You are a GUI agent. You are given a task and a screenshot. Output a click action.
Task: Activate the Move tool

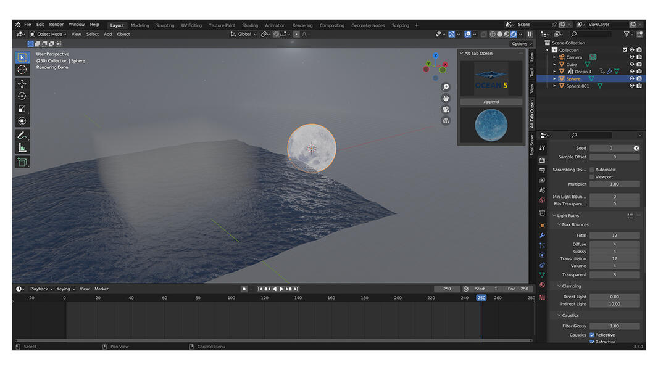click(x=22, y=83)
